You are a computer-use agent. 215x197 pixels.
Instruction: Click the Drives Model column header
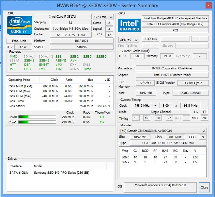pos(69,166)
